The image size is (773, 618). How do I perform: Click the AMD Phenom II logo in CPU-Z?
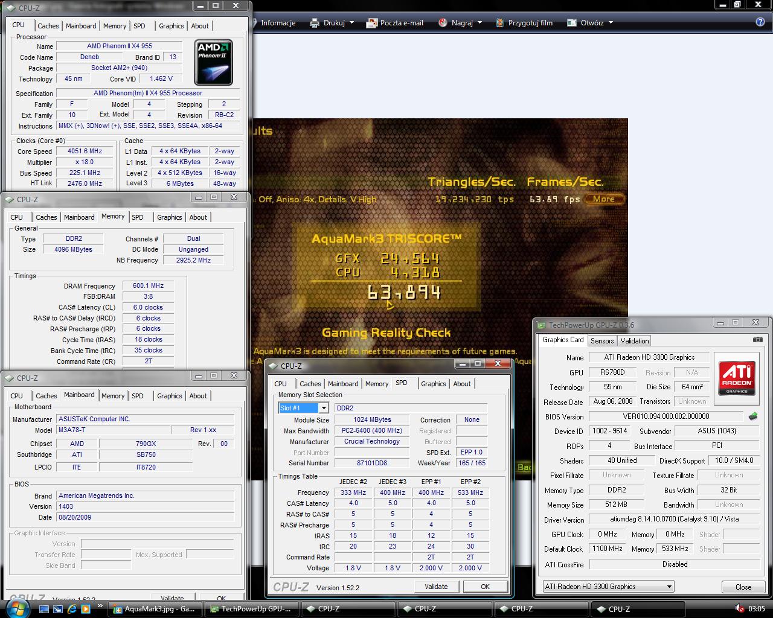214,62
